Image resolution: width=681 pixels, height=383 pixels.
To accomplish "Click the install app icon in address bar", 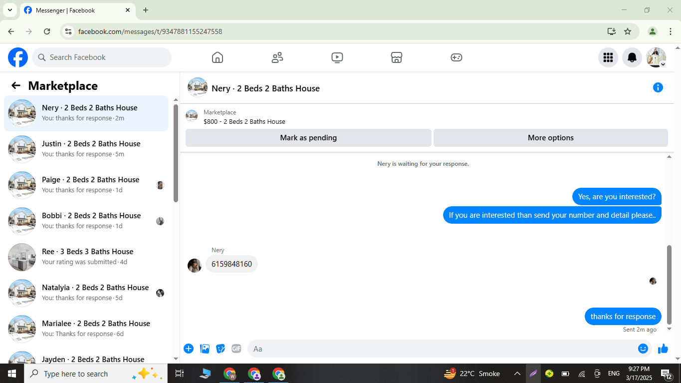I will pyautogui.click(x=612, y=31).
